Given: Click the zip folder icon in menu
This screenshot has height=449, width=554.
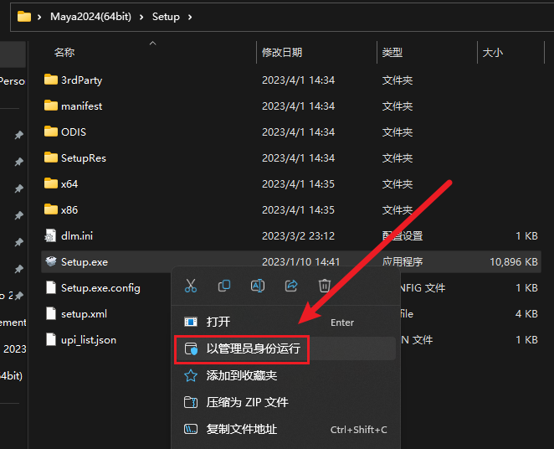Looking at the screenshot, I should (191, 402).
